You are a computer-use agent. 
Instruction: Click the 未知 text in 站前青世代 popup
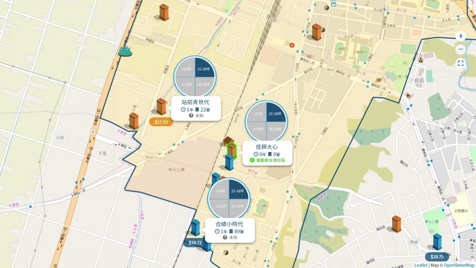(200, 116)
